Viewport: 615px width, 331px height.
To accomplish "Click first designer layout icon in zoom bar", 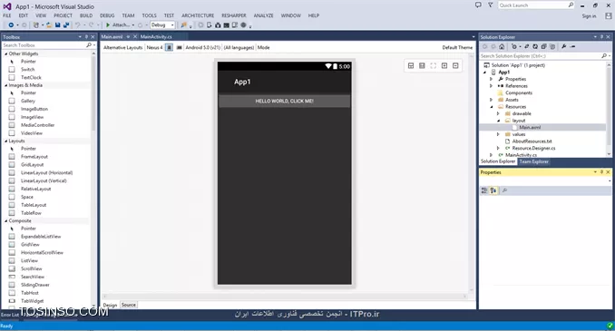I will coord(411,65).
